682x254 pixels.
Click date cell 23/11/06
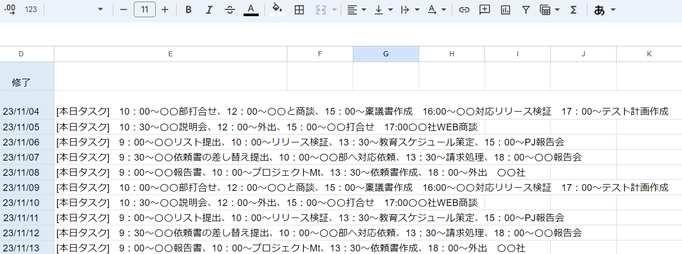tap(27, 142)
